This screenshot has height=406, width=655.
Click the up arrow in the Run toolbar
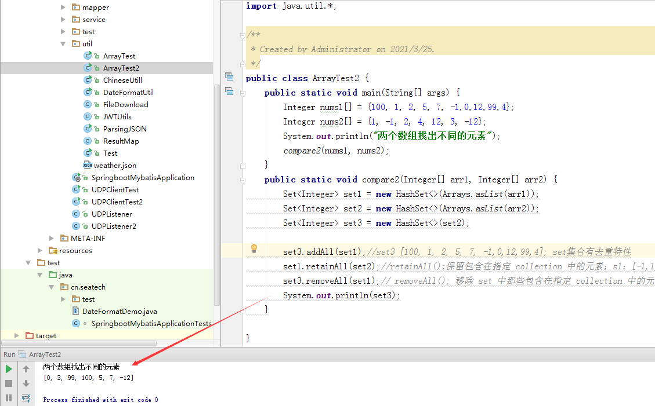pos(26,368)
